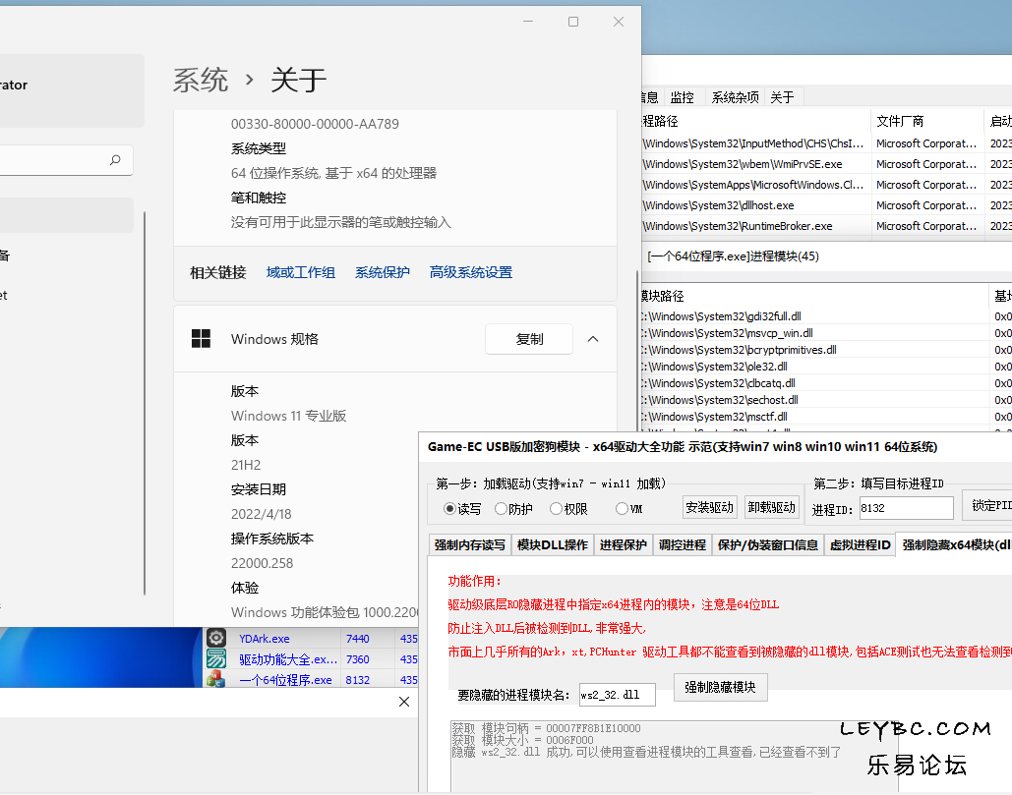The image size is (1012, 795).
Task: Open the 监控 tab in the Ark tool
Action: [683, 97]
